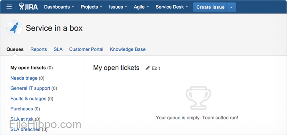Click the rocket project avatar

point(14,28)
